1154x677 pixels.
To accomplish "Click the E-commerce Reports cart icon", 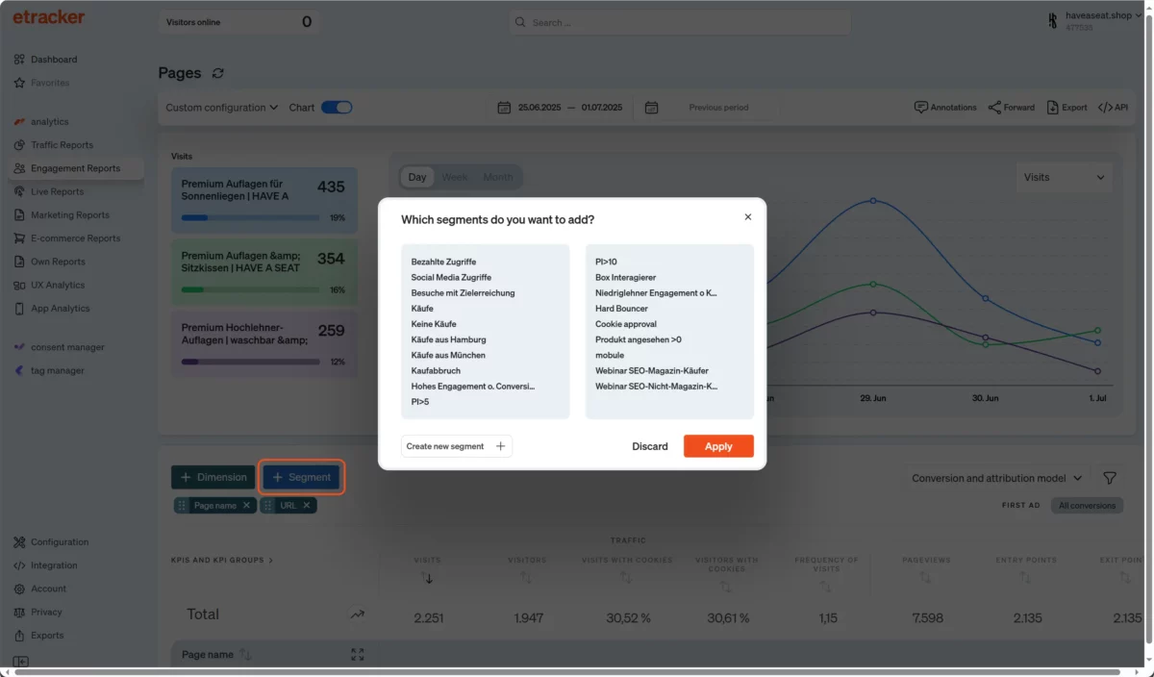I will pos(20,238).
